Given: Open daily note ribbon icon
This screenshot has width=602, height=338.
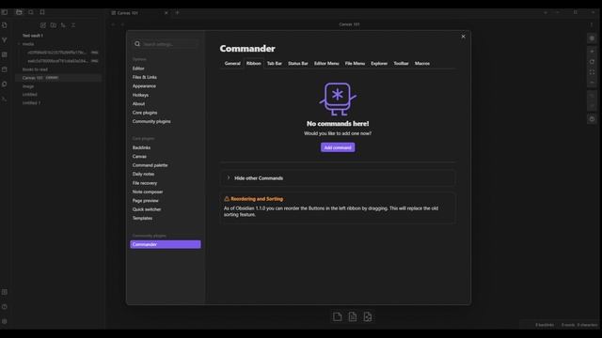Looking at the screenshot, I should click(4, 69).
